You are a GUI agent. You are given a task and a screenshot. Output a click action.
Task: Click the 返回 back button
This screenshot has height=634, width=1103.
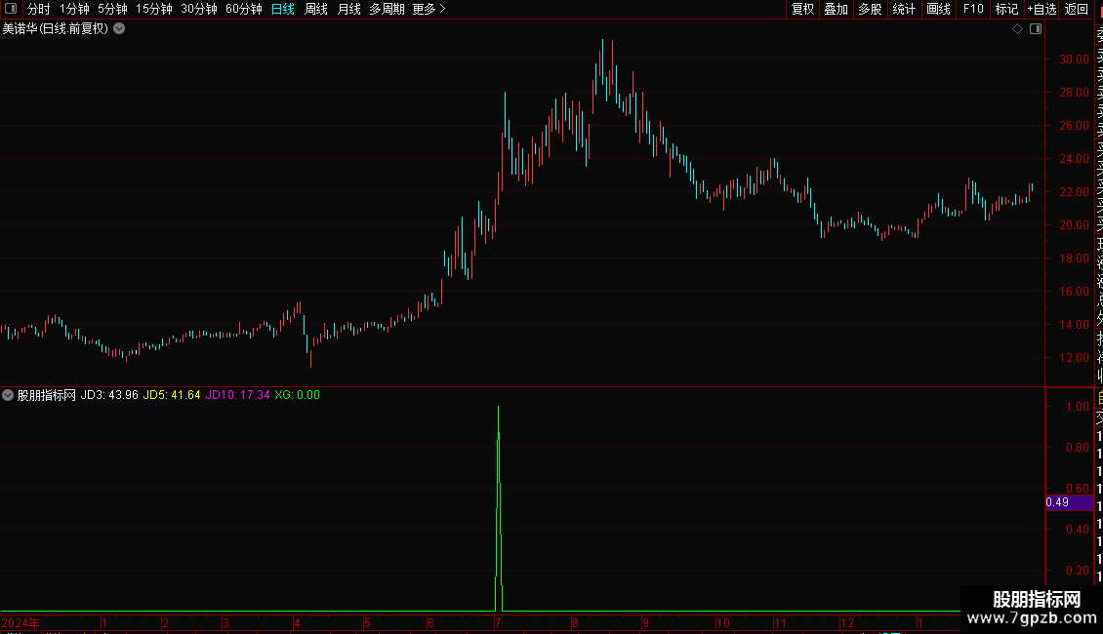(1077, 9)
